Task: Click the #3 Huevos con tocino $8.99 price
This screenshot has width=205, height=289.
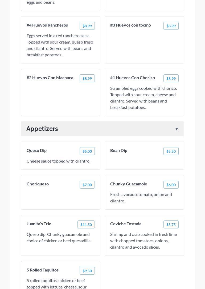Action: tap(171, 26)
